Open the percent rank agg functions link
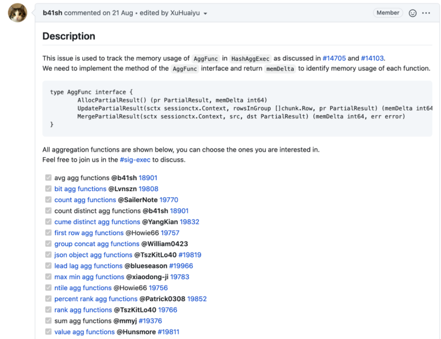This screenshot has height=339, width=441. pyautogui.click(x=96, y=299)
